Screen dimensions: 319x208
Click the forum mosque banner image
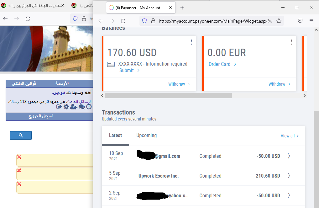tap(46, 49)
